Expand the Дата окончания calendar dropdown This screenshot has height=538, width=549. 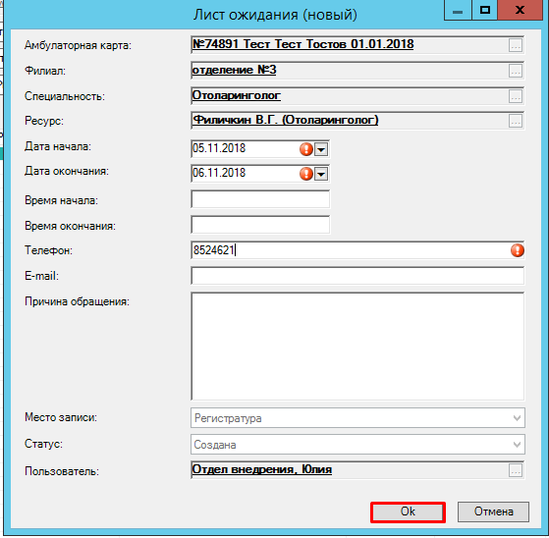321,174
